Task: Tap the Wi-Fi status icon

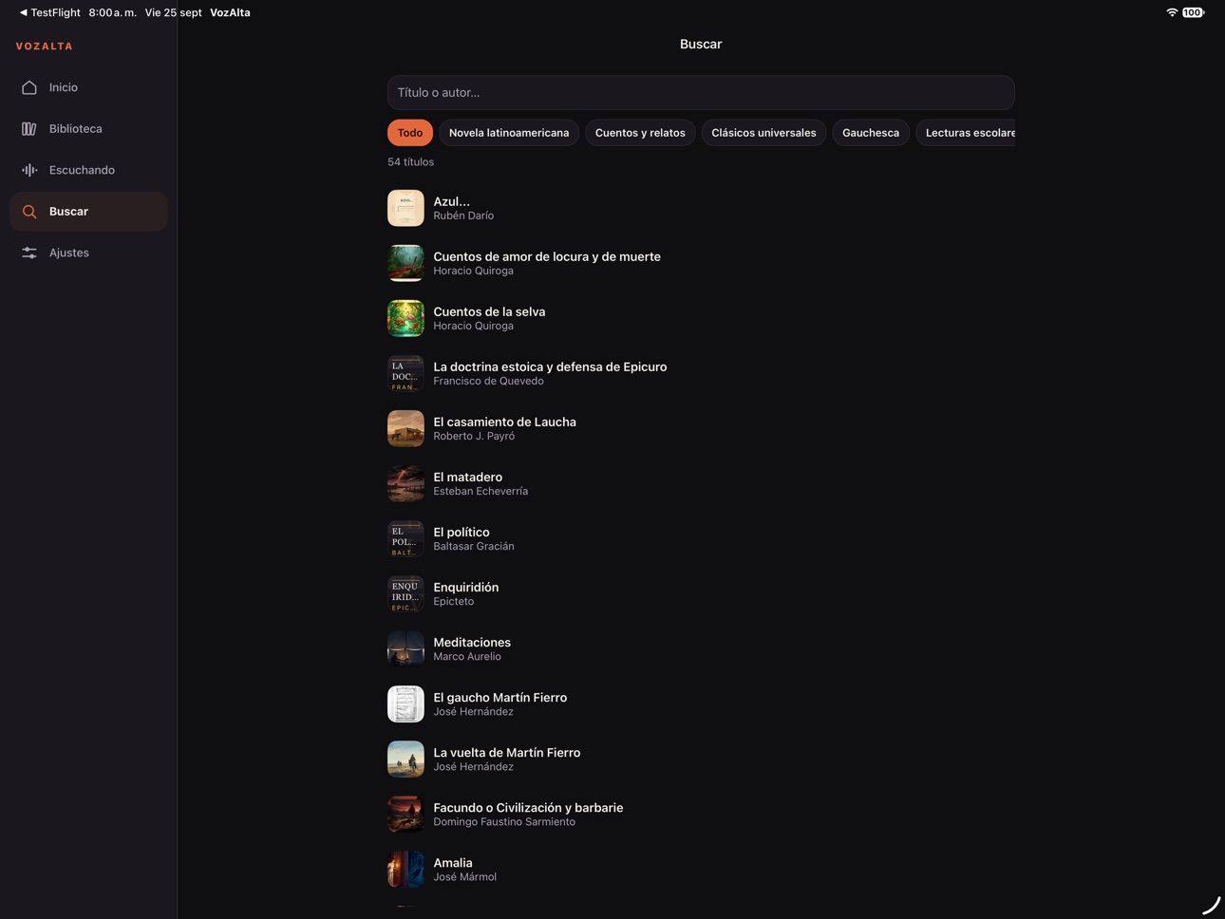Action: click(1172, 12)
